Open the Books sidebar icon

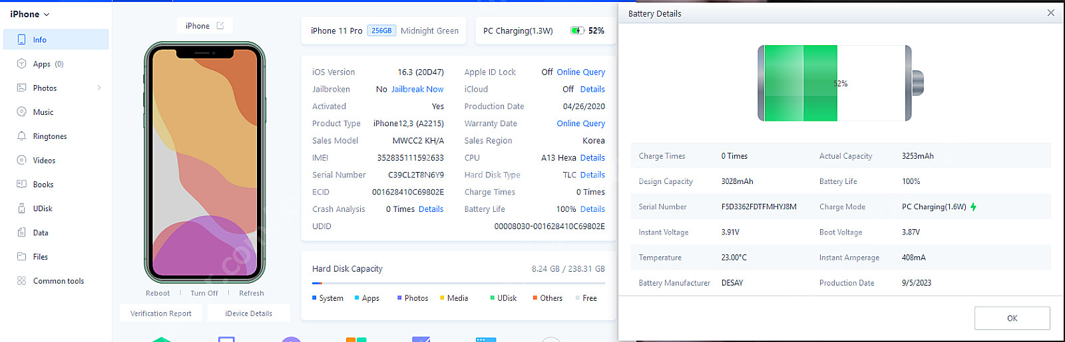[21, 185]
